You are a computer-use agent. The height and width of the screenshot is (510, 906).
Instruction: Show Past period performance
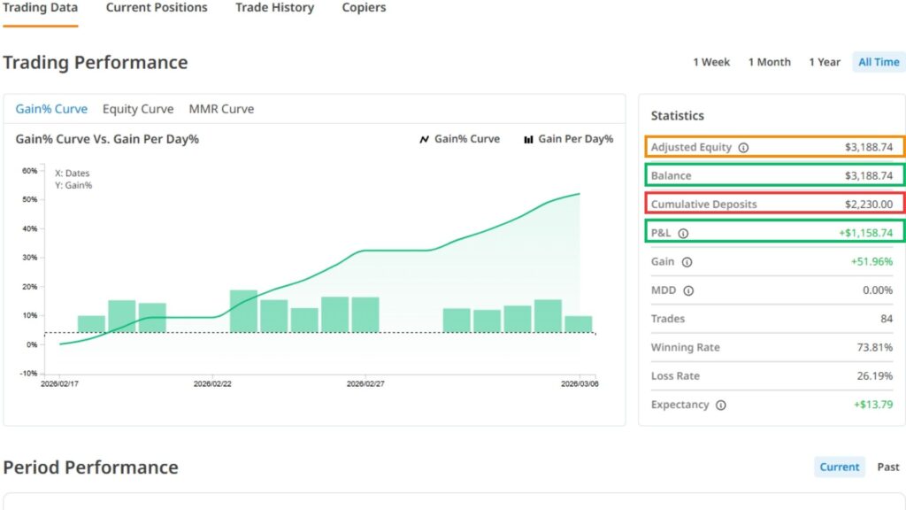887,467
